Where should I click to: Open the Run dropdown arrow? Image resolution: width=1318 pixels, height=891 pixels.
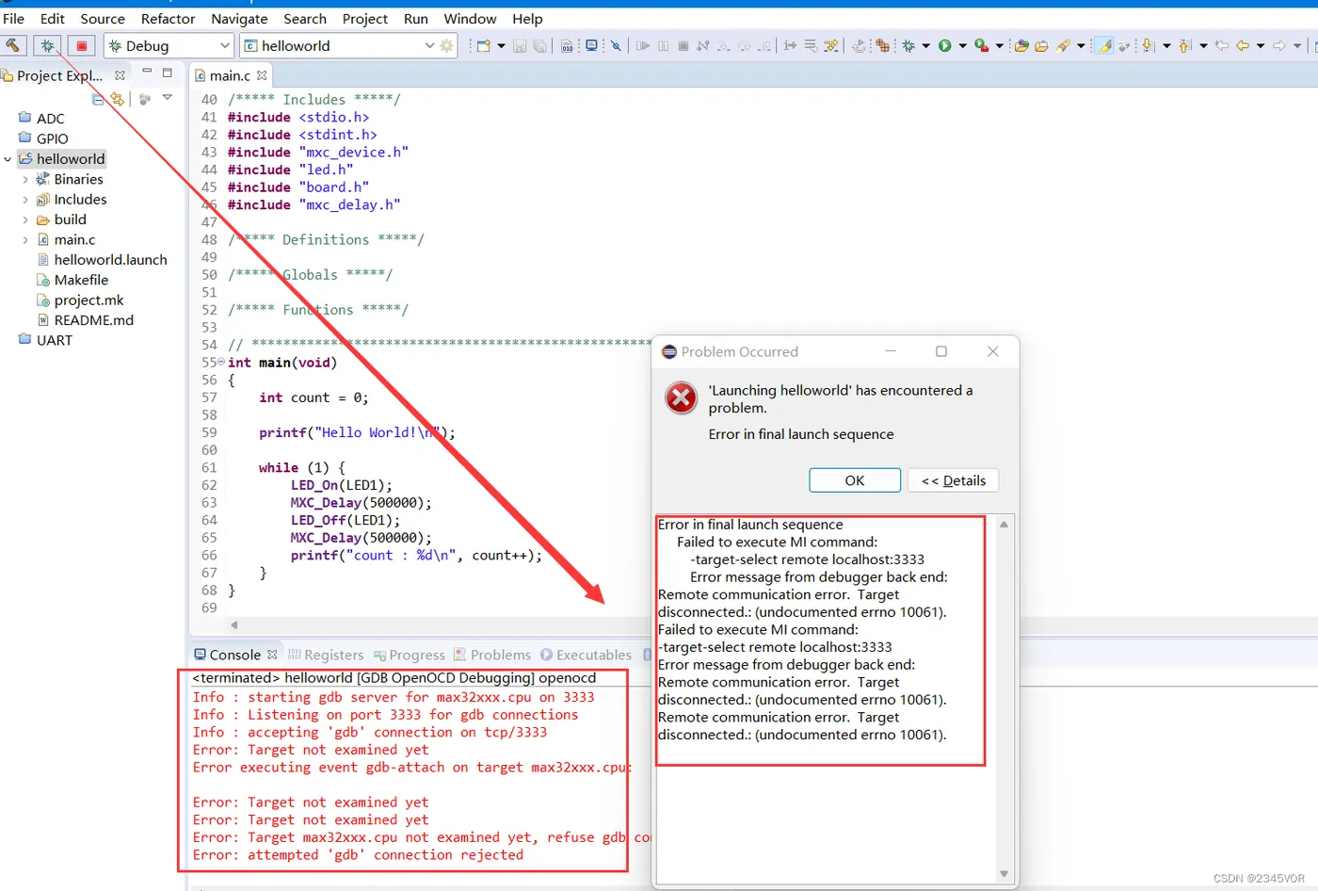pyautogui.click(x=962, y=45)
